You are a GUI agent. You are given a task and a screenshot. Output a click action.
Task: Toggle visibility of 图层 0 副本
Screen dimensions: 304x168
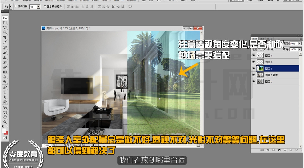pyautogui.click(x=253, y=75)
